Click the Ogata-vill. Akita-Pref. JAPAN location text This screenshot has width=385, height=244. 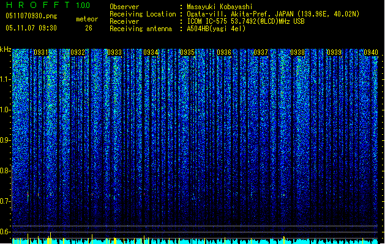tap(273, 14)
